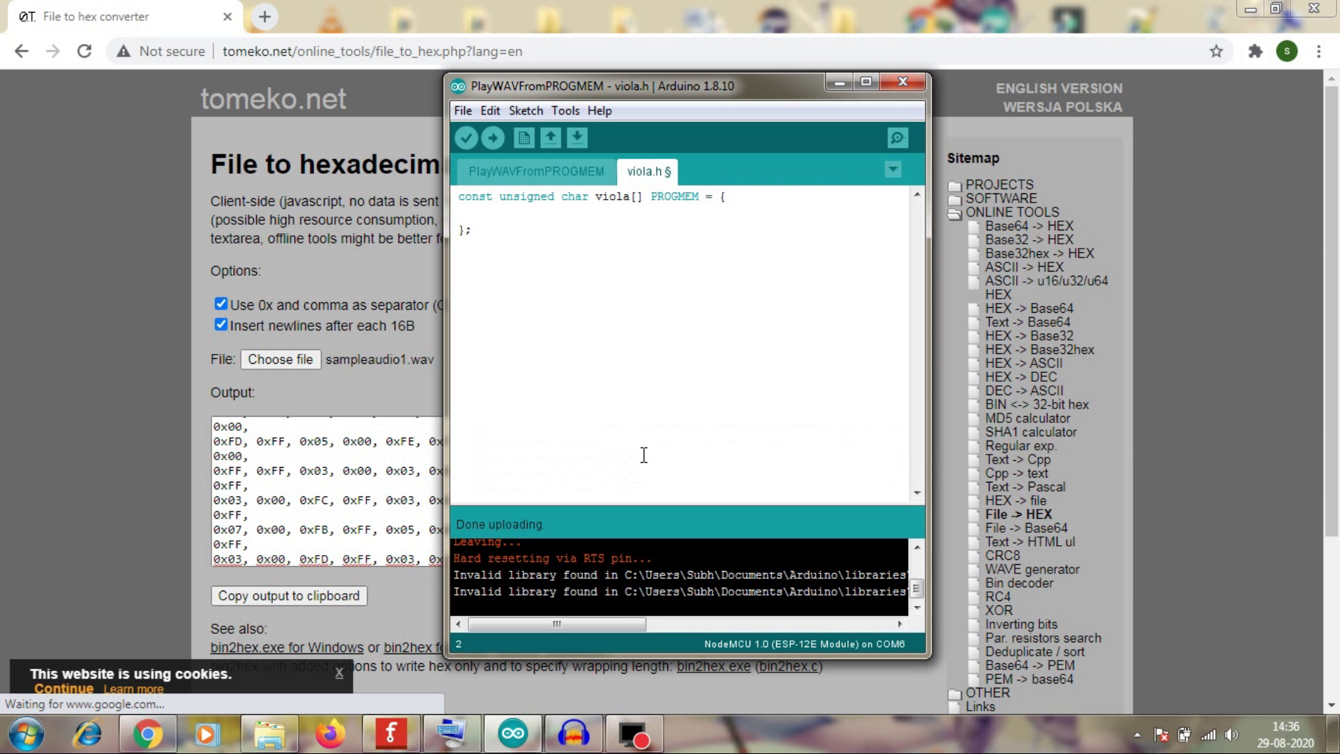Click the Open file icon in Arduino
This screenshot has height=754, width=1340.
(x=551, y=137)
